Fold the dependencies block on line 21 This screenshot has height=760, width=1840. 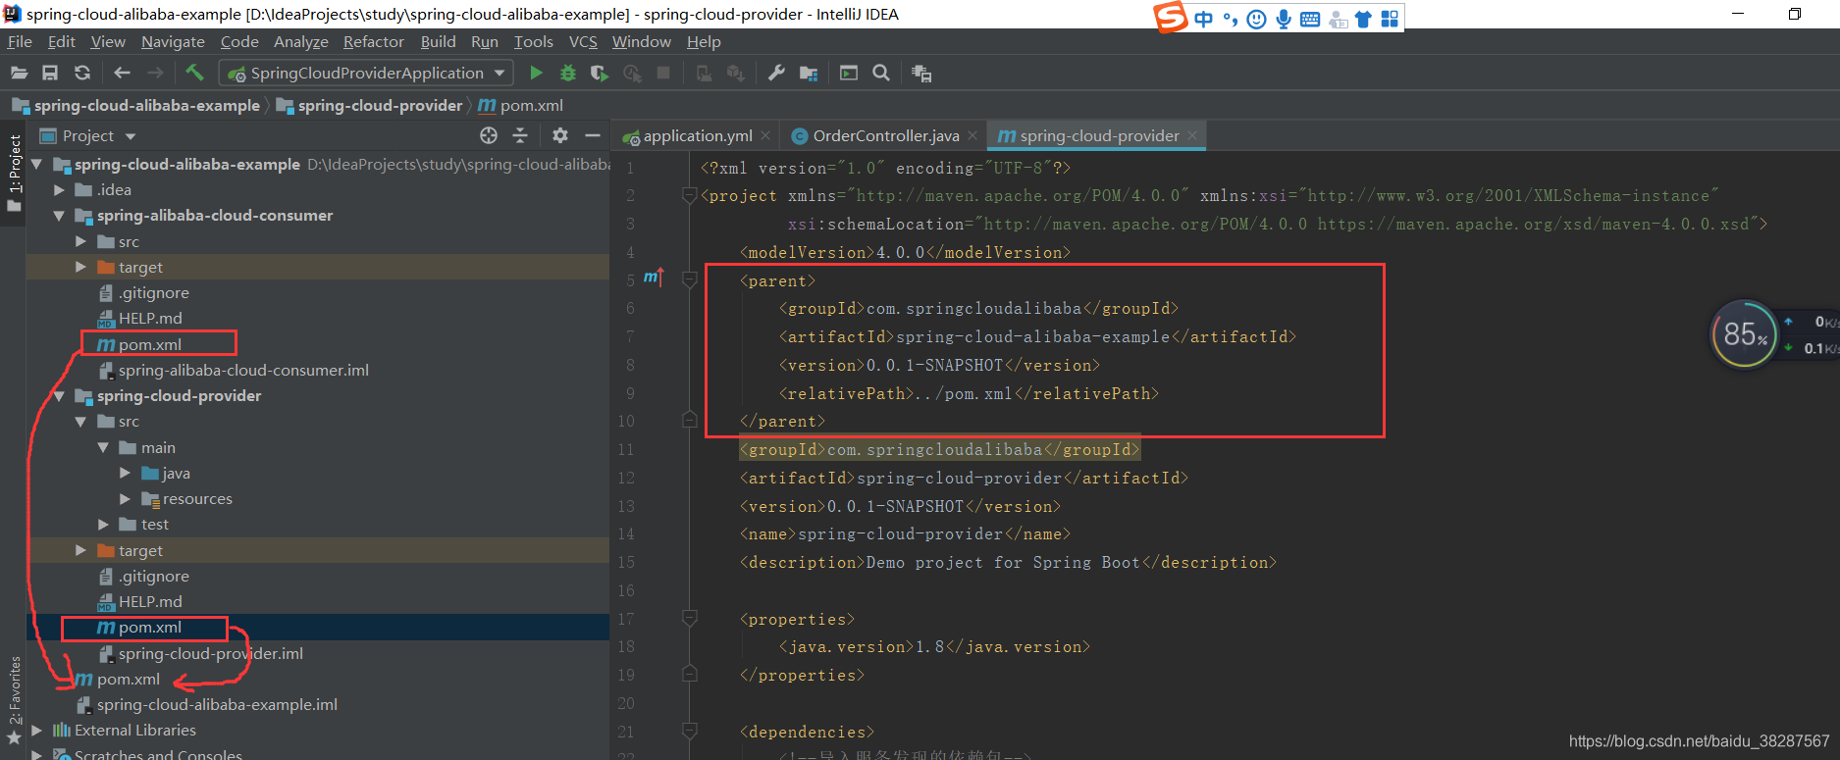[690, 732]
